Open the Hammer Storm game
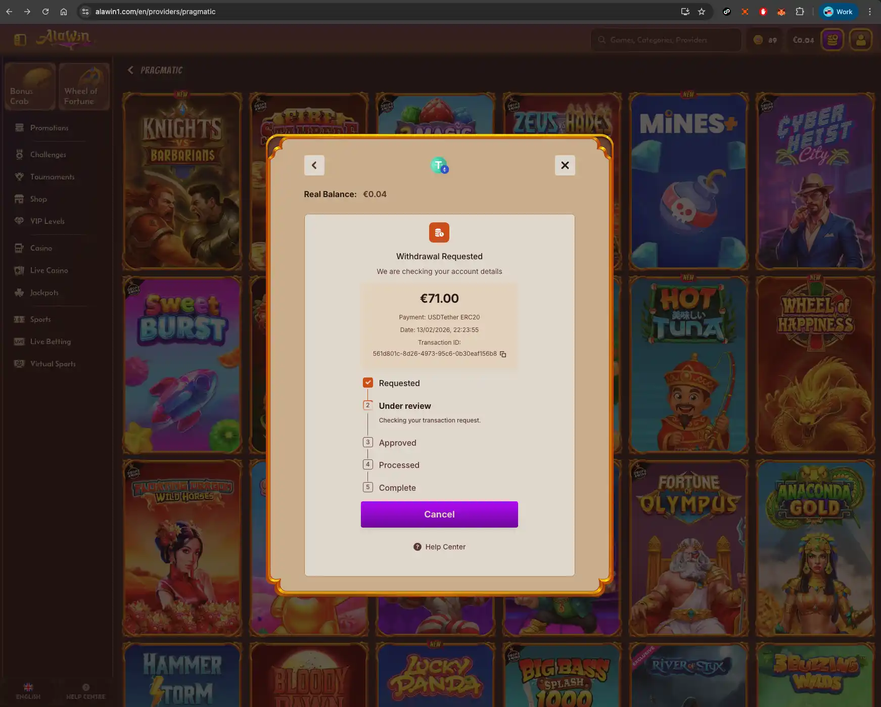Viewport: 881px width, 707px height. (182, 675)
